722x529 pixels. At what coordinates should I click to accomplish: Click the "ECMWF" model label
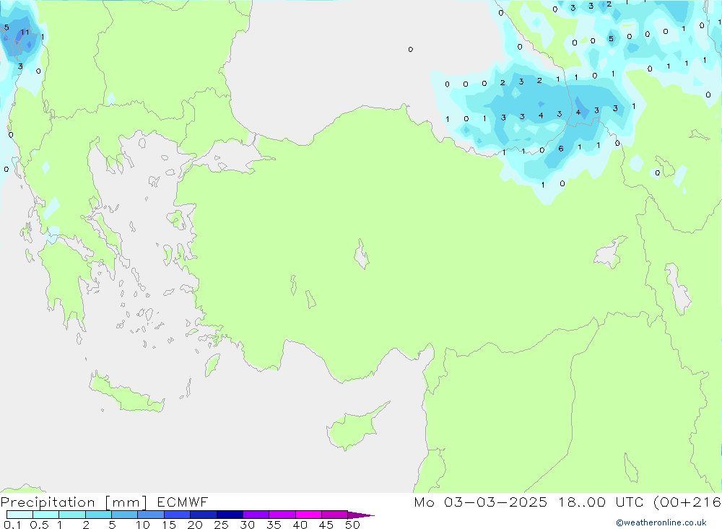pyautogui.click(x=183, y=502)
